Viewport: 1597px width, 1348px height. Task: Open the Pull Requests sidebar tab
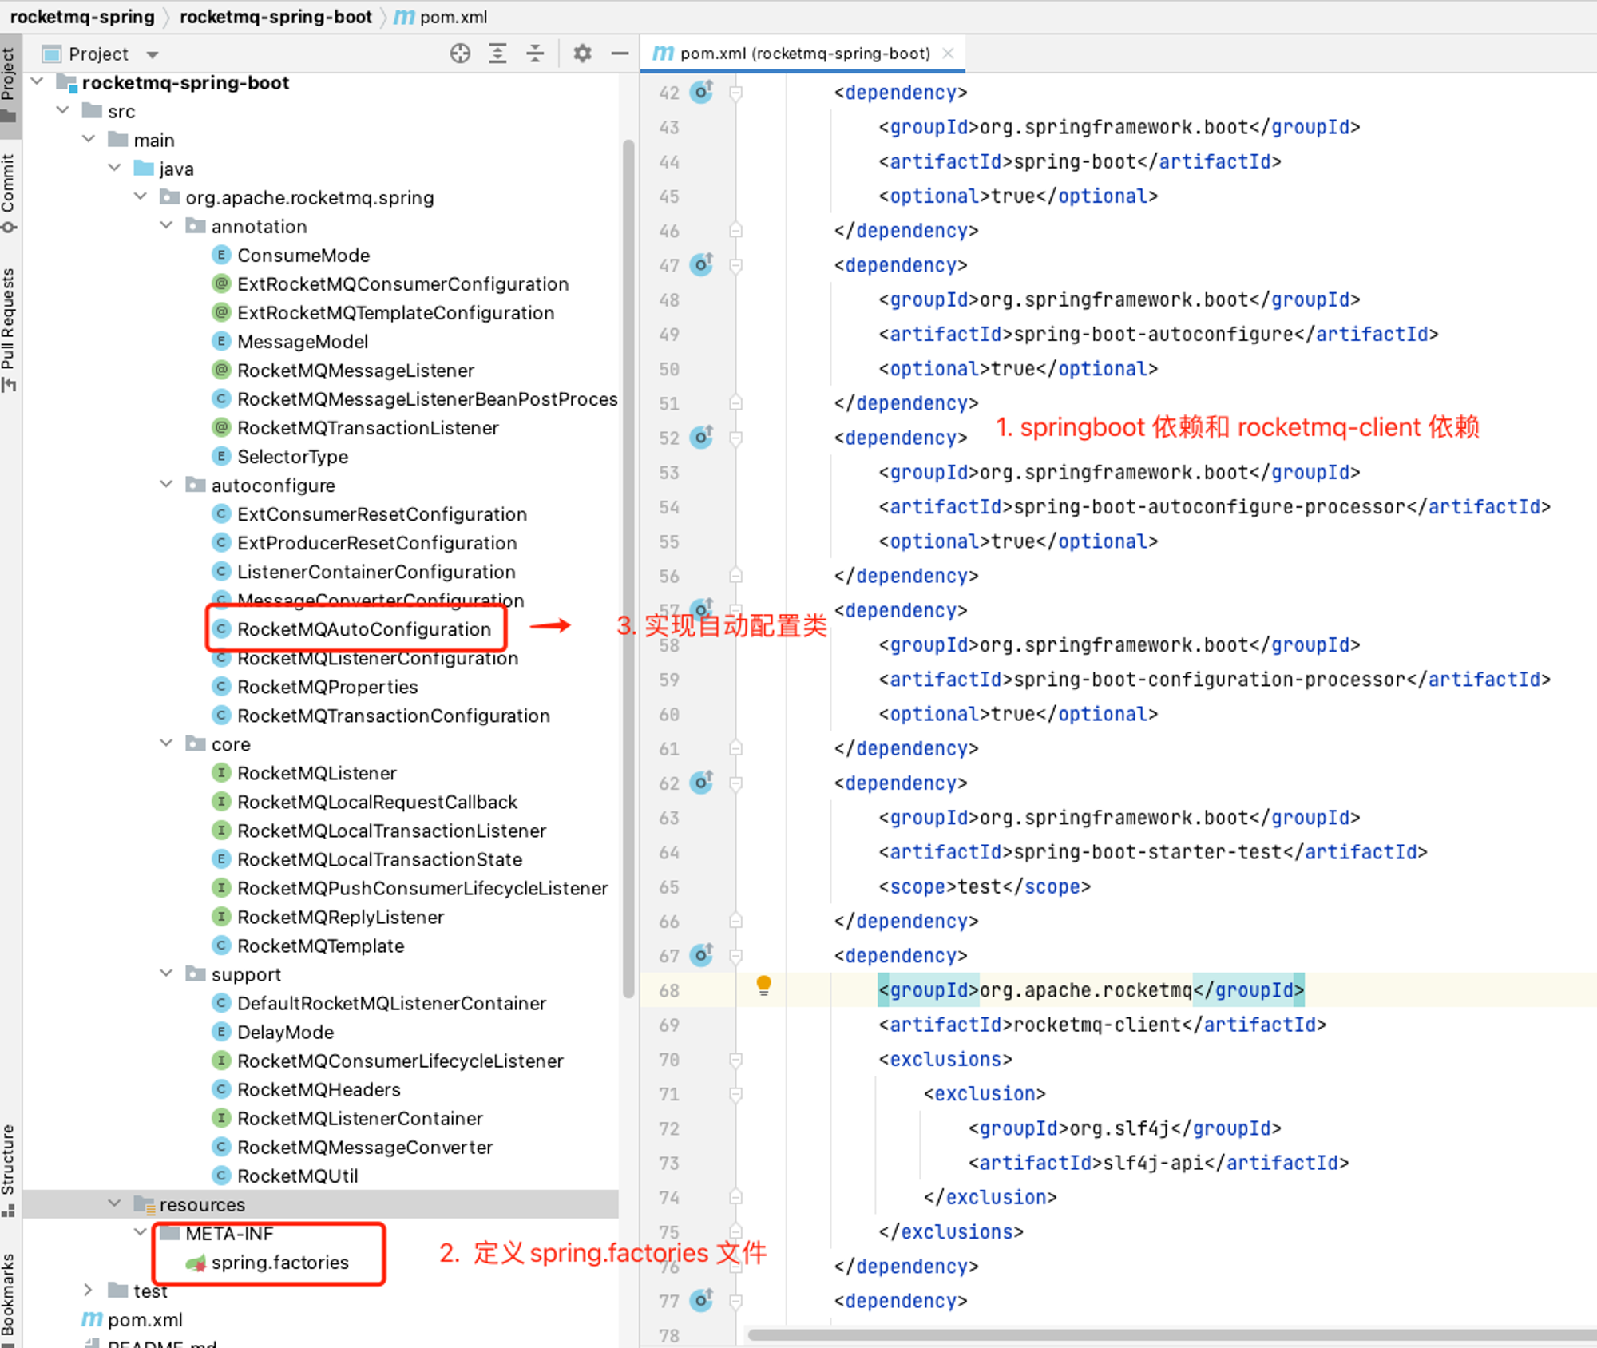9,329
